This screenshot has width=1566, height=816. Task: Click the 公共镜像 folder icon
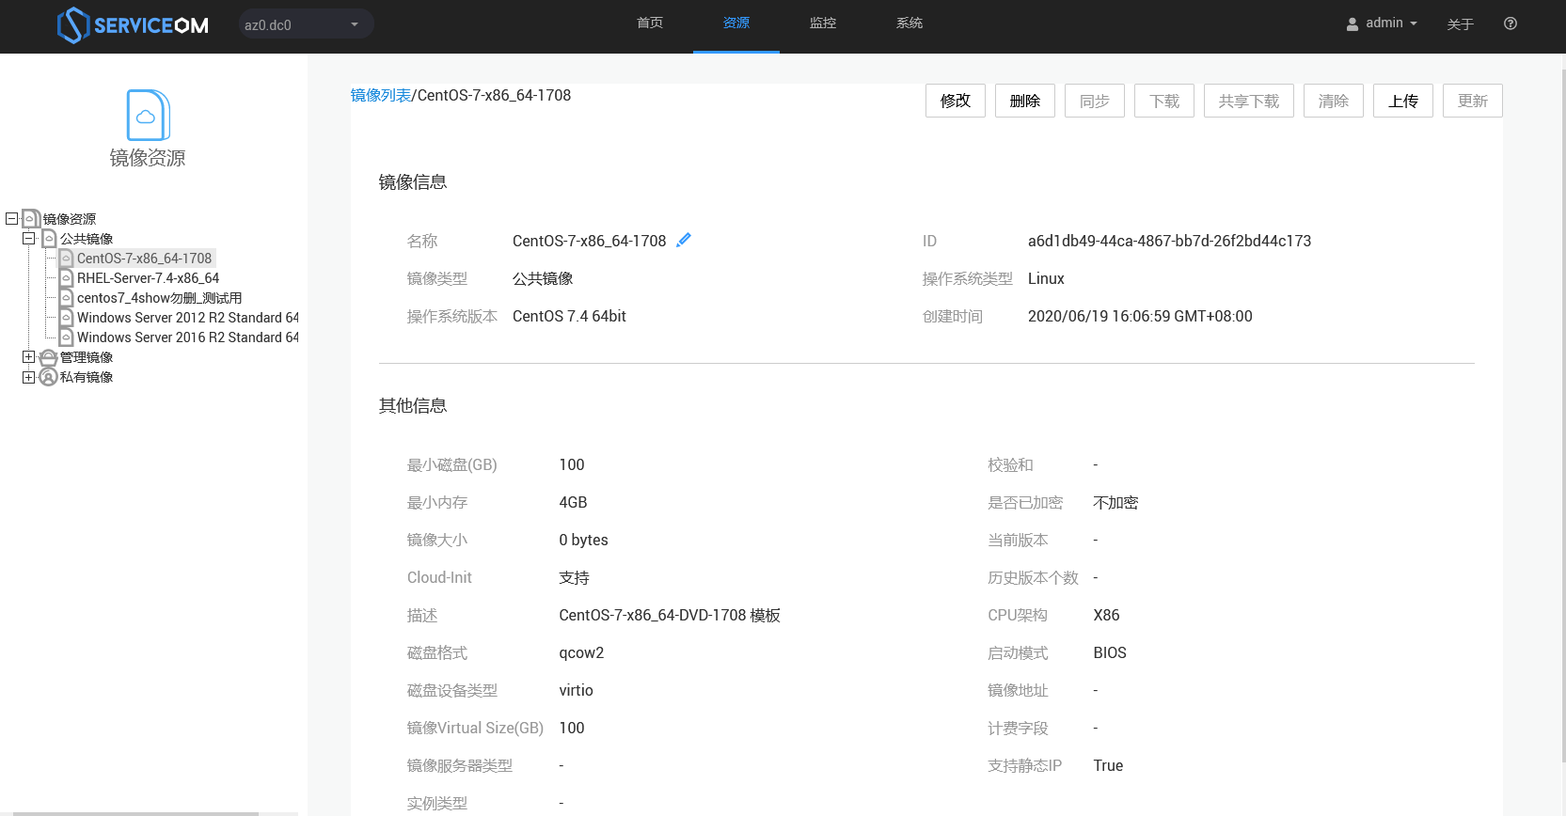click(49, 238)
